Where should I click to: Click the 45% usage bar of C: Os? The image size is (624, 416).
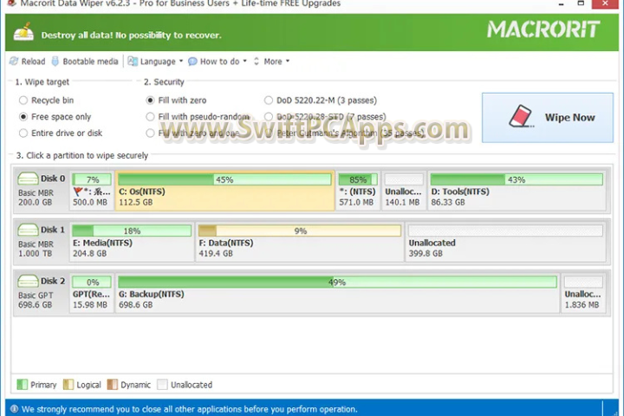(x=224, y=179)
